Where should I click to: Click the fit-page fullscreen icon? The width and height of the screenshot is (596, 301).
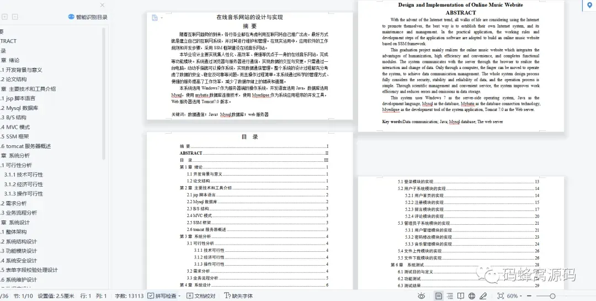501,296
